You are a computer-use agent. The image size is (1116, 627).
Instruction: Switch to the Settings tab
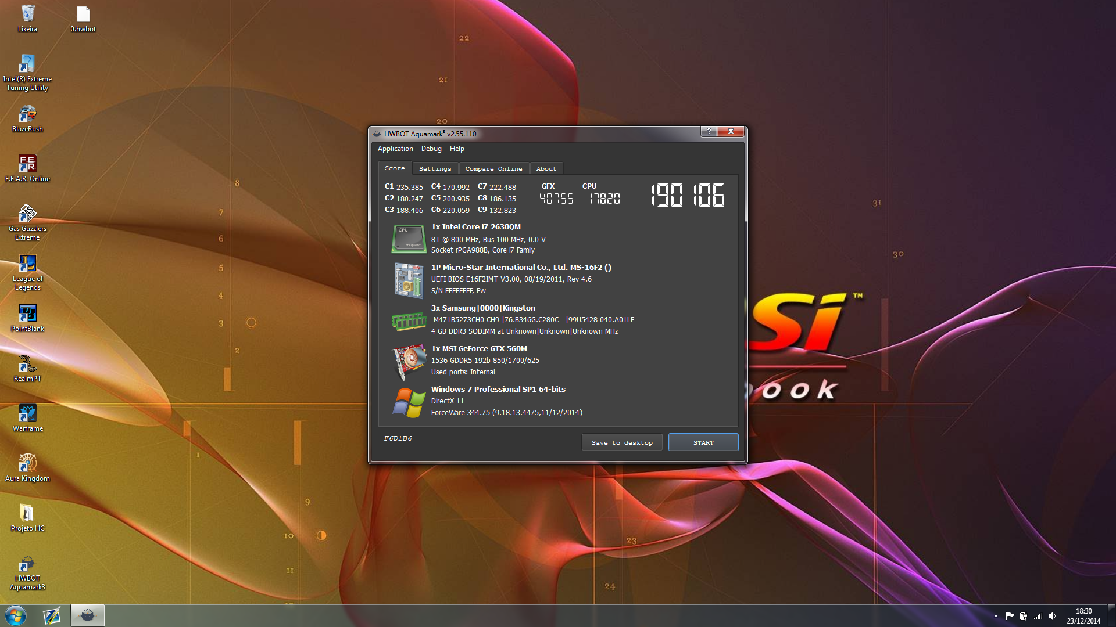(435, 169)
